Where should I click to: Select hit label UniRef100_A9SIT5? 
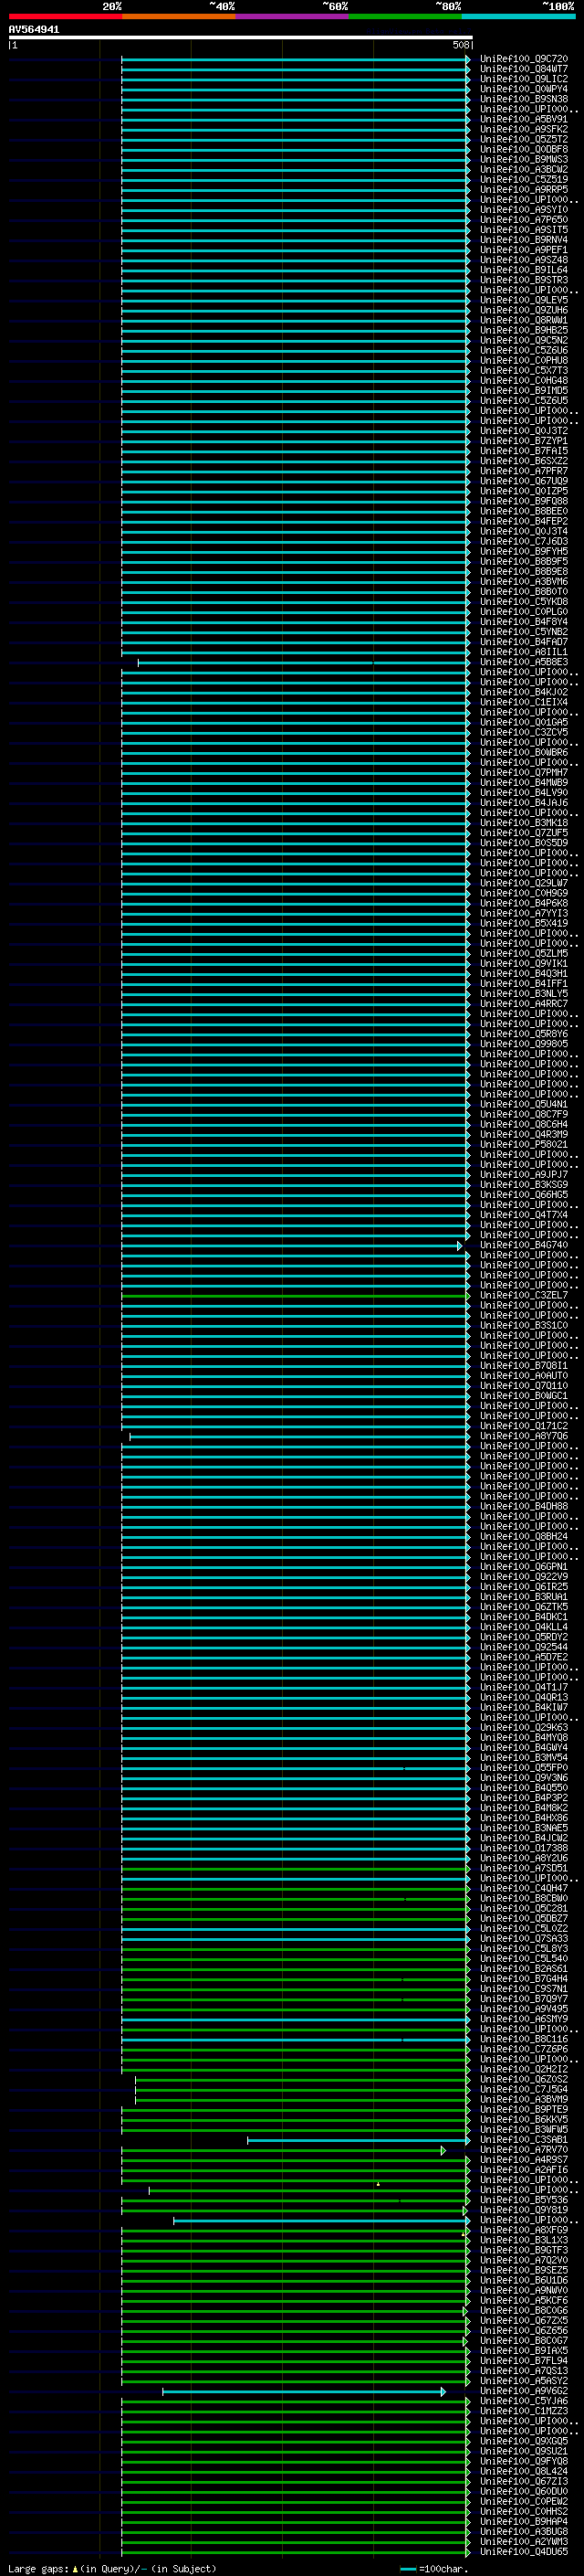(523, 230)
